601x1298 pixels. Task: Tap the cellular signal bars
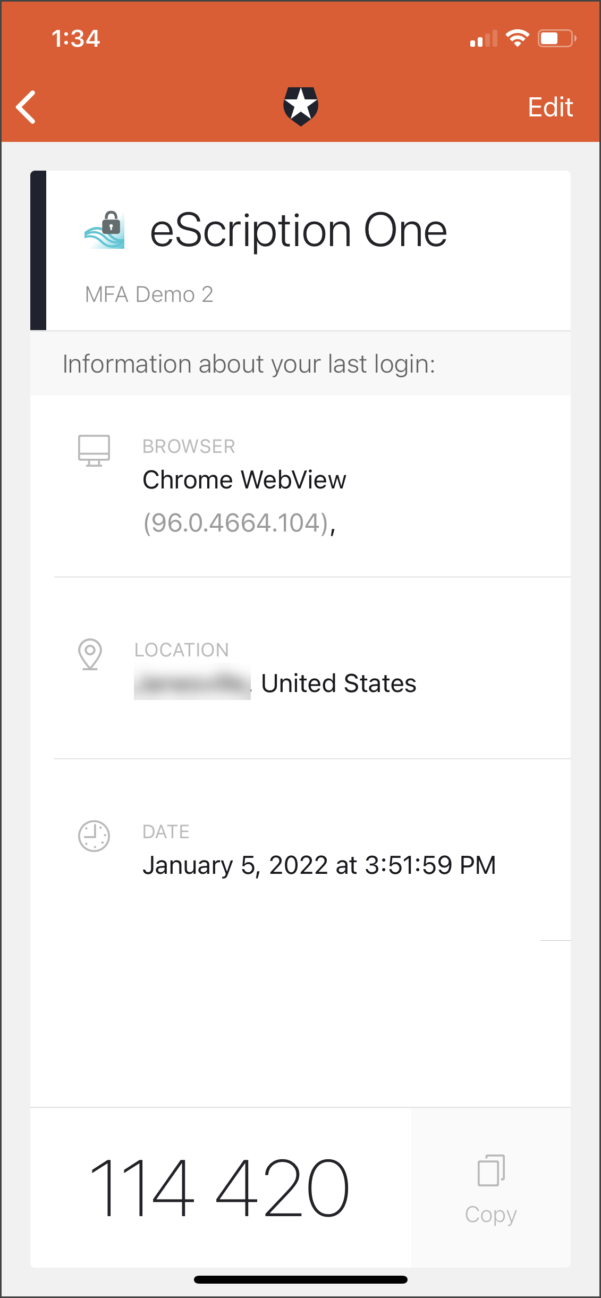(x=484, y=39)
